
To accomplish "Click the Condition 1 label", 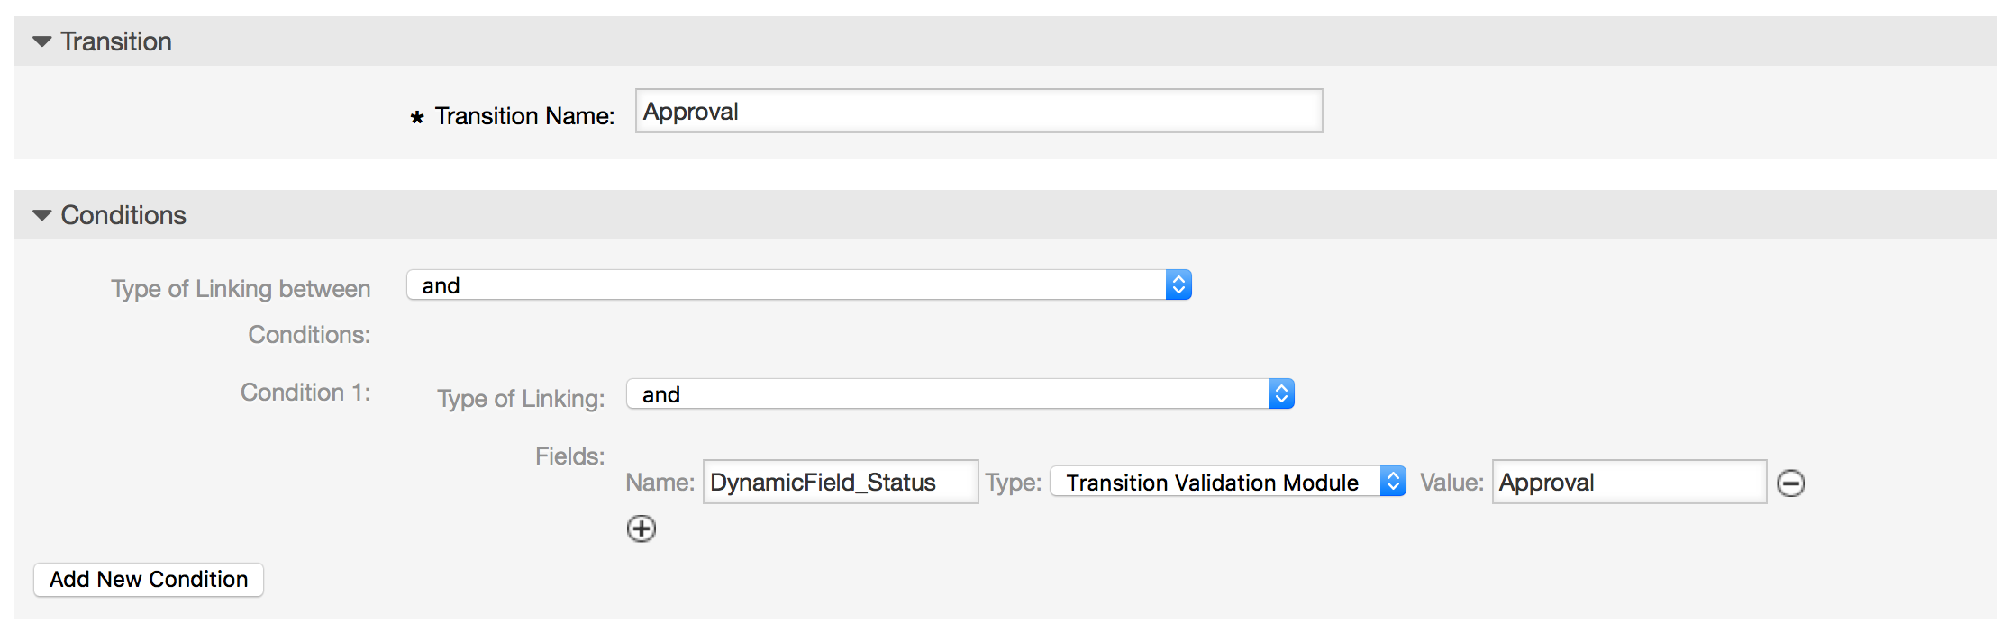I will pos(305,393).
